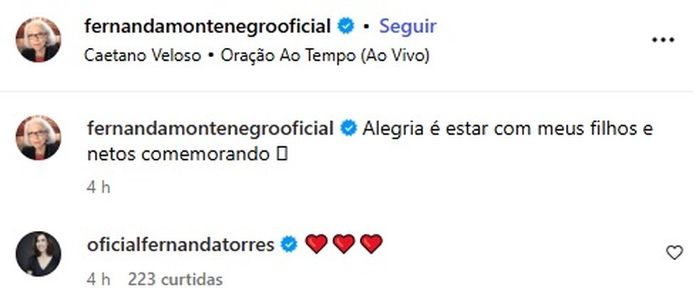Click the emoji placeholder box after "comemorando"

[283, 155]
